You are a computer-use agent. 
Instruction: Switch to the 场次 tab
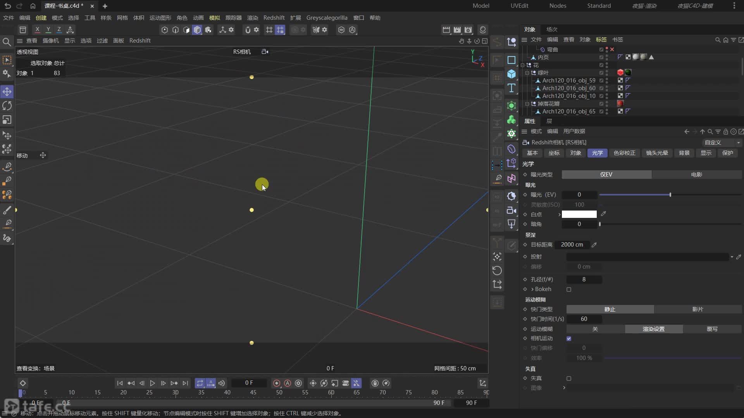pyautogui.click(x=552, y=29)
